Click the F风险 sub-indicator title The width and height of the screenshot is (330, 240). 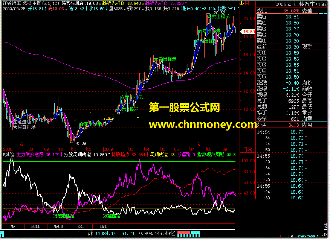click(x=8, y=155)
